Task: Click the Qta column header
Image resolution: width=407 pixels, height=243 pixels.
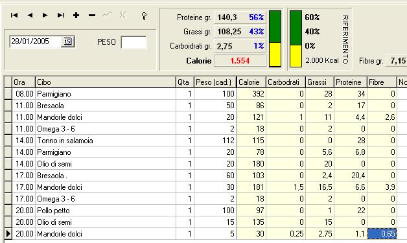Action: pyautogui.click(x=185, y=82)
